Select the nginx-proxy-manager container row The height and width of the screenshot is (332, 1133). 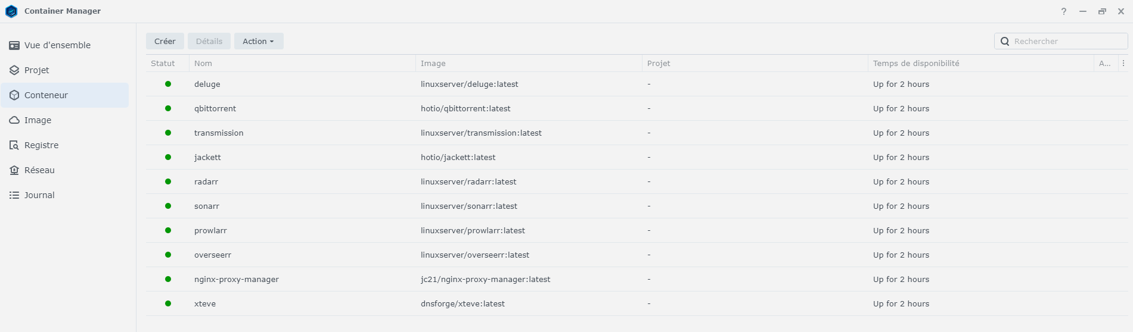237,279
